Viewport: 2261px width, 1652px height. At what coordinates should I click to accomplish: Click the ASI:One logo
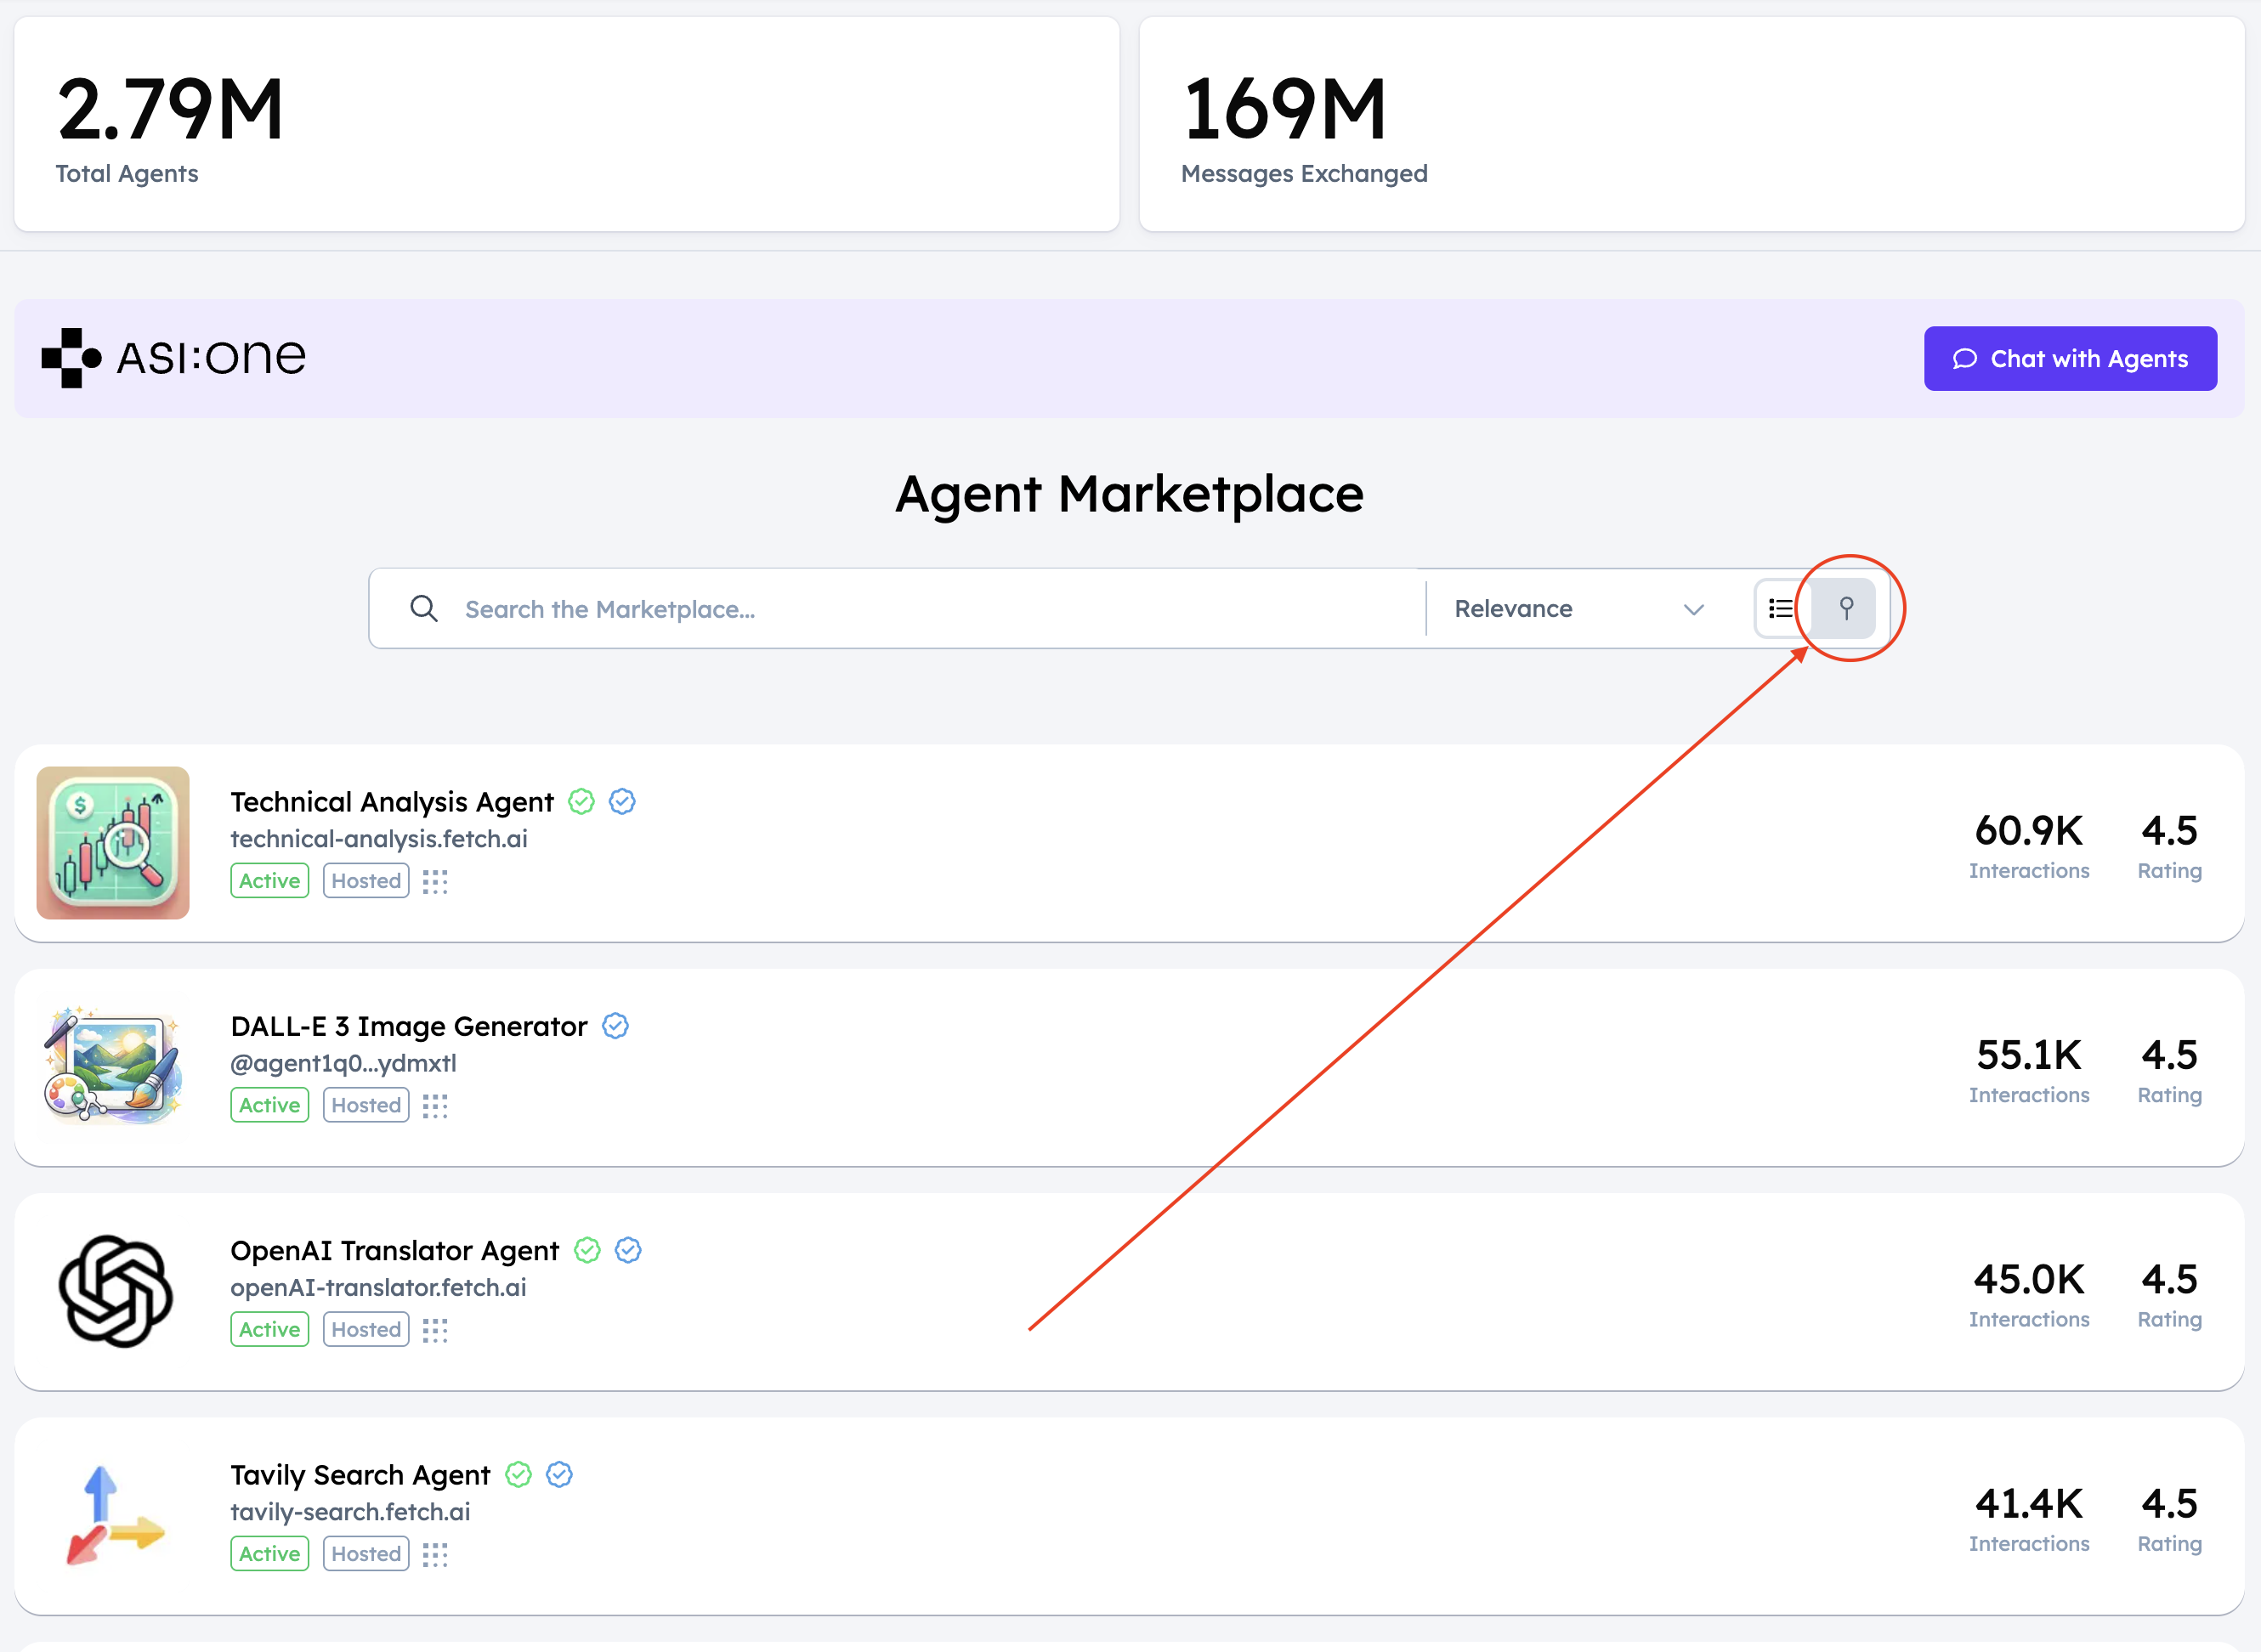pyautogui.click(x=174, y=357)
